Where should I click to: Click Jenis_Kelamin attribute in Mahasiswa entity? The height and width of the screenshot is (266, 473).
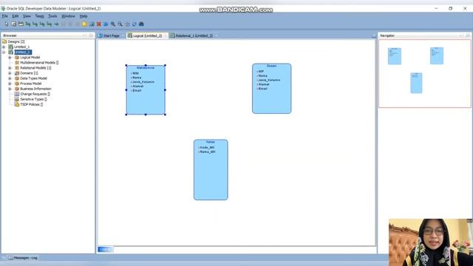coord(143,82)
